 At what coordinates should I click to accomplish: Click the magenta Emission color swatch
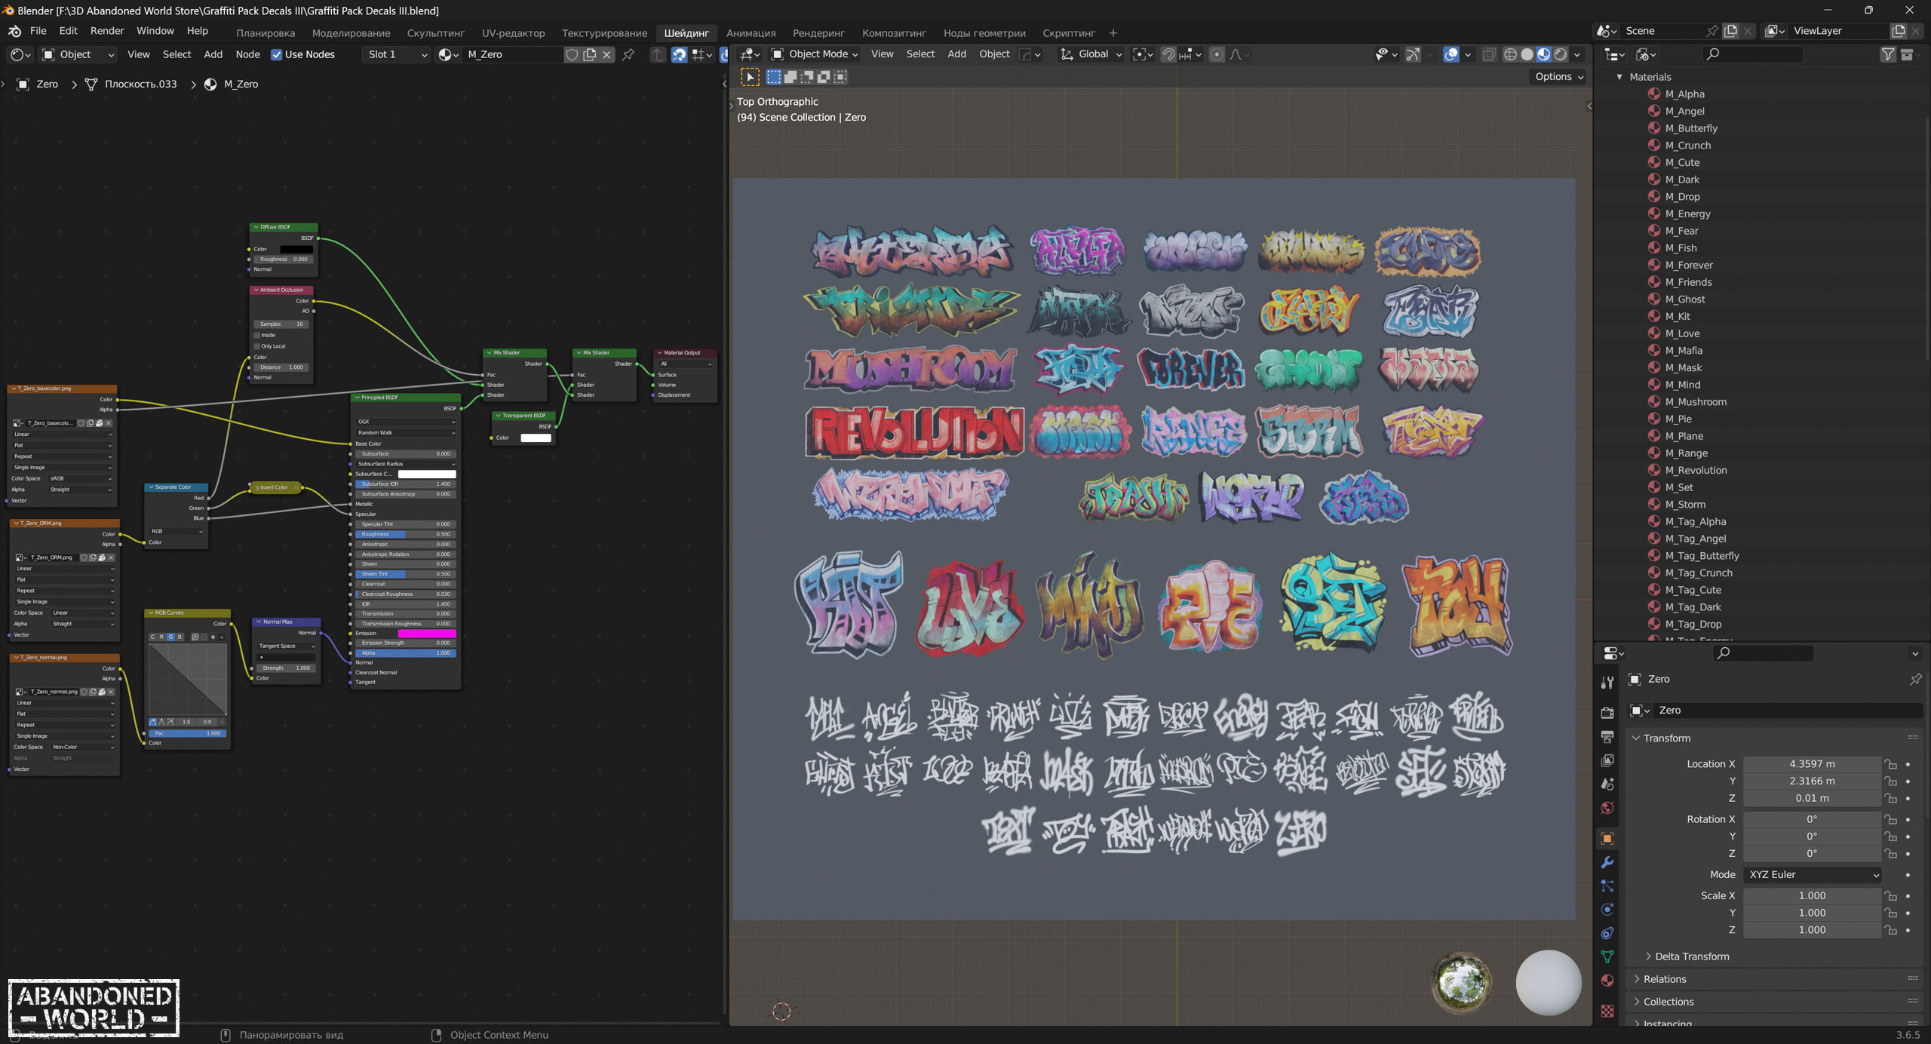[426, 634]
